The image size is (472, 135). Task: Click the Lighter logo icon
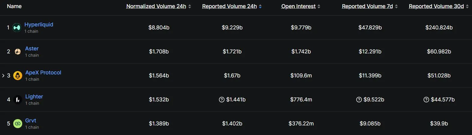tap(18, 100)
